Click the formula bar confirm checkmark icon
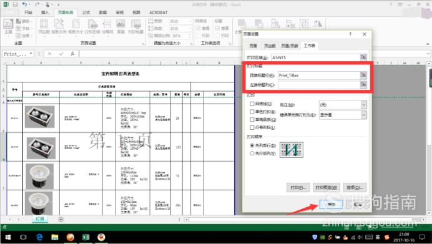 [x=61, y=54]
